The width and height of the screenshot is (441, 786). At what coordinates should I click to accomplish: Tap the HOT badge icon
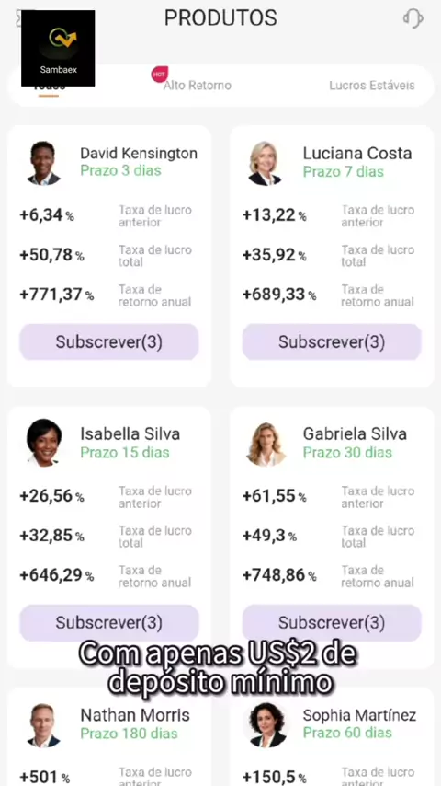point(160,75)
